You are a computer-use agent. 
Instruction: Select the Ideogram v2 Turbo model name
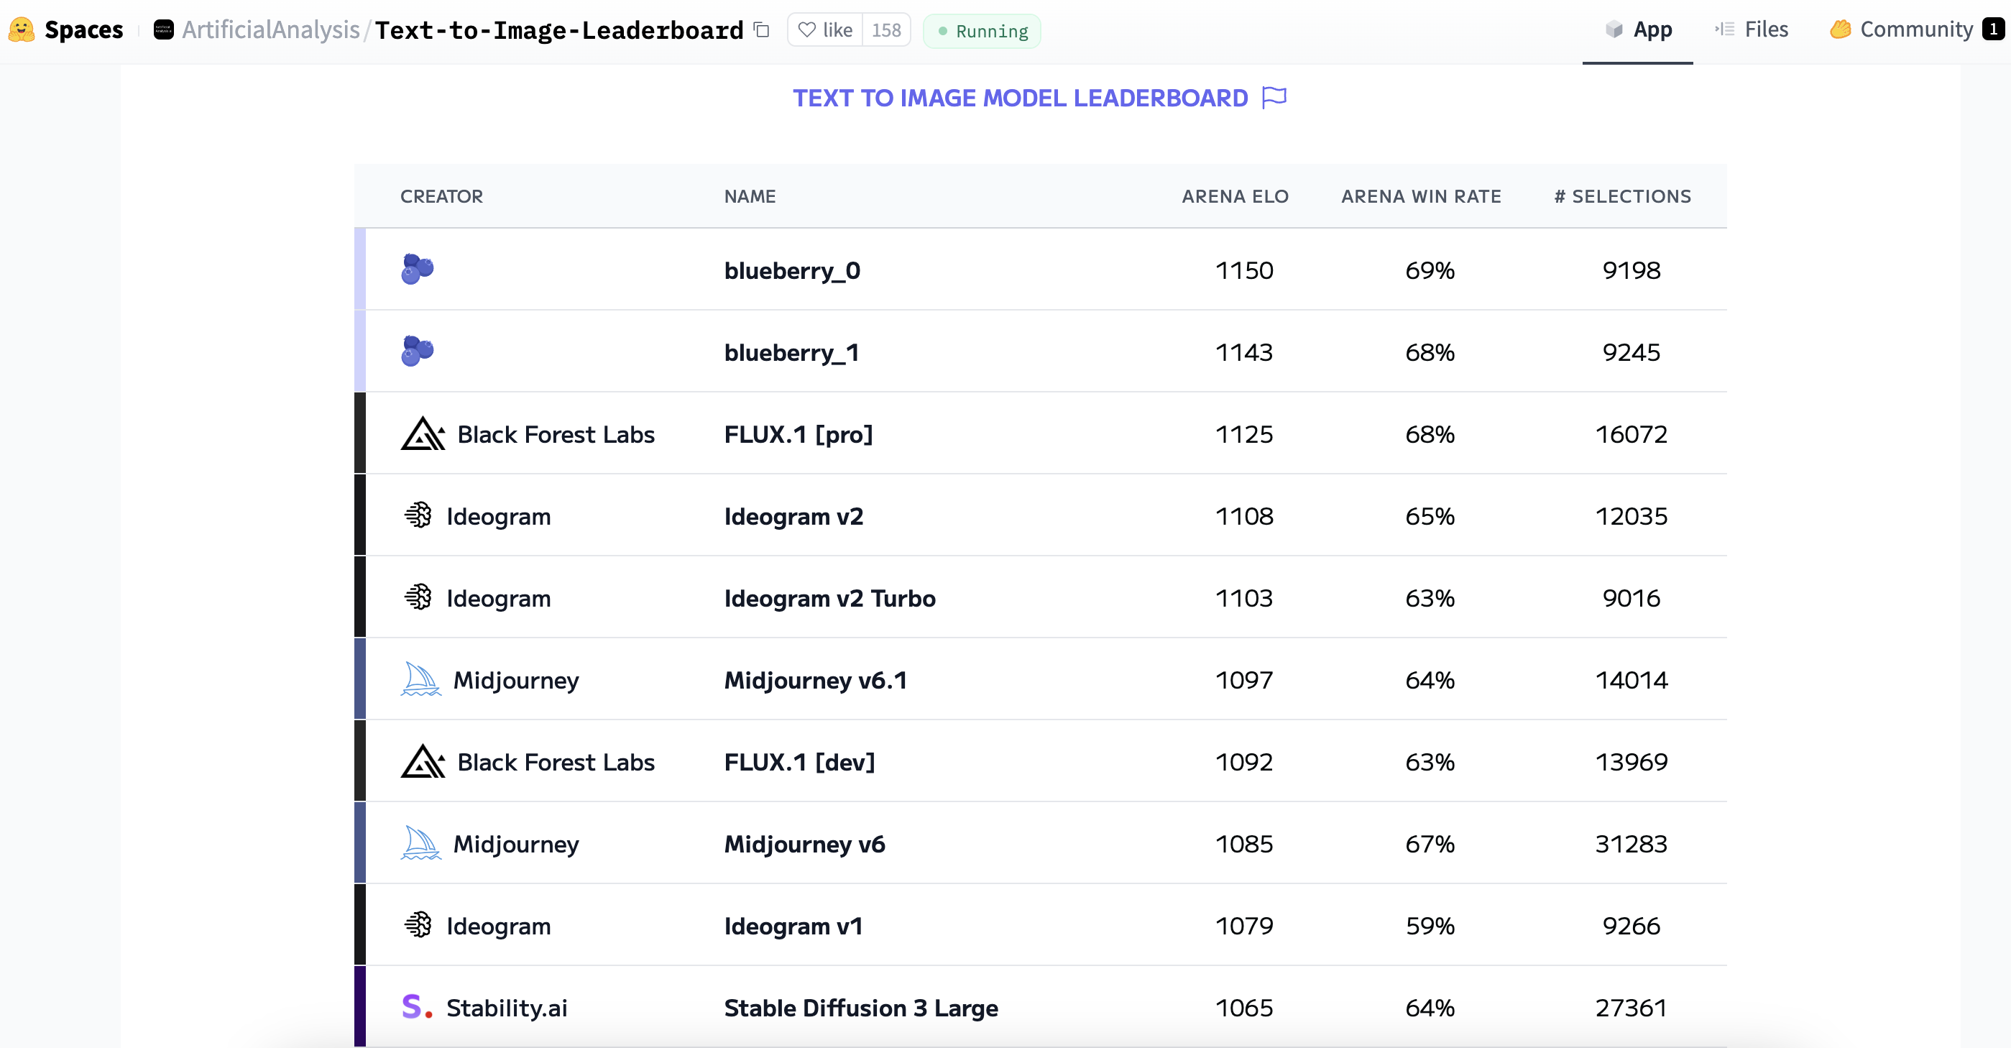click(x=829, y=598)
